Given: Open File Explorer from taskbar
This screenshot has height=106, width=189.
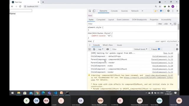Looking at the screenshot, I should click(19, 93).
